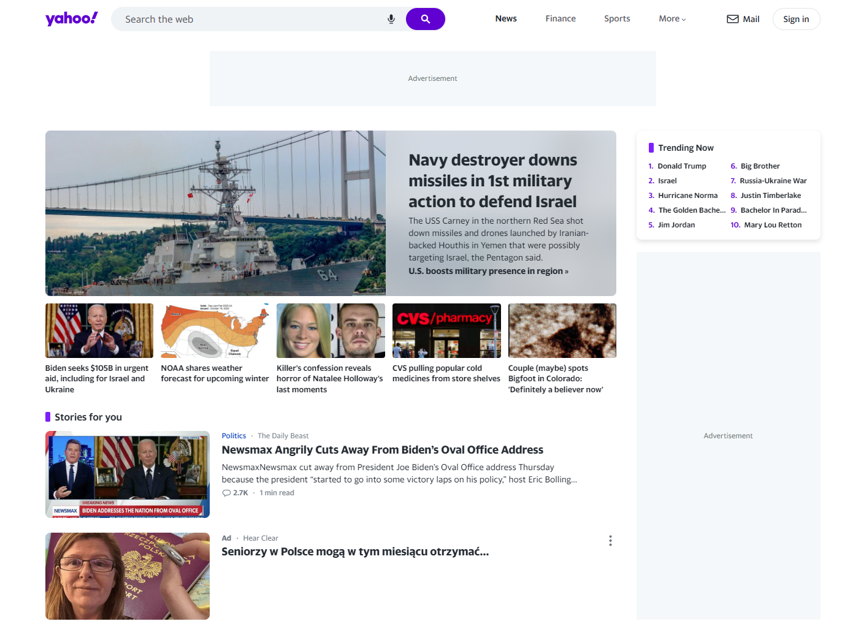Go to the Finance section

coord(561,19)
